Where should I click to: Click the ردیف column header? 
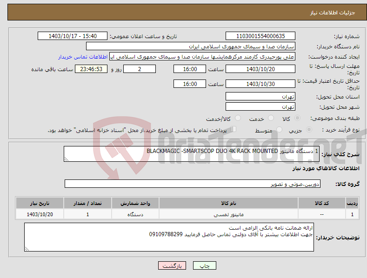click(352, 203)
